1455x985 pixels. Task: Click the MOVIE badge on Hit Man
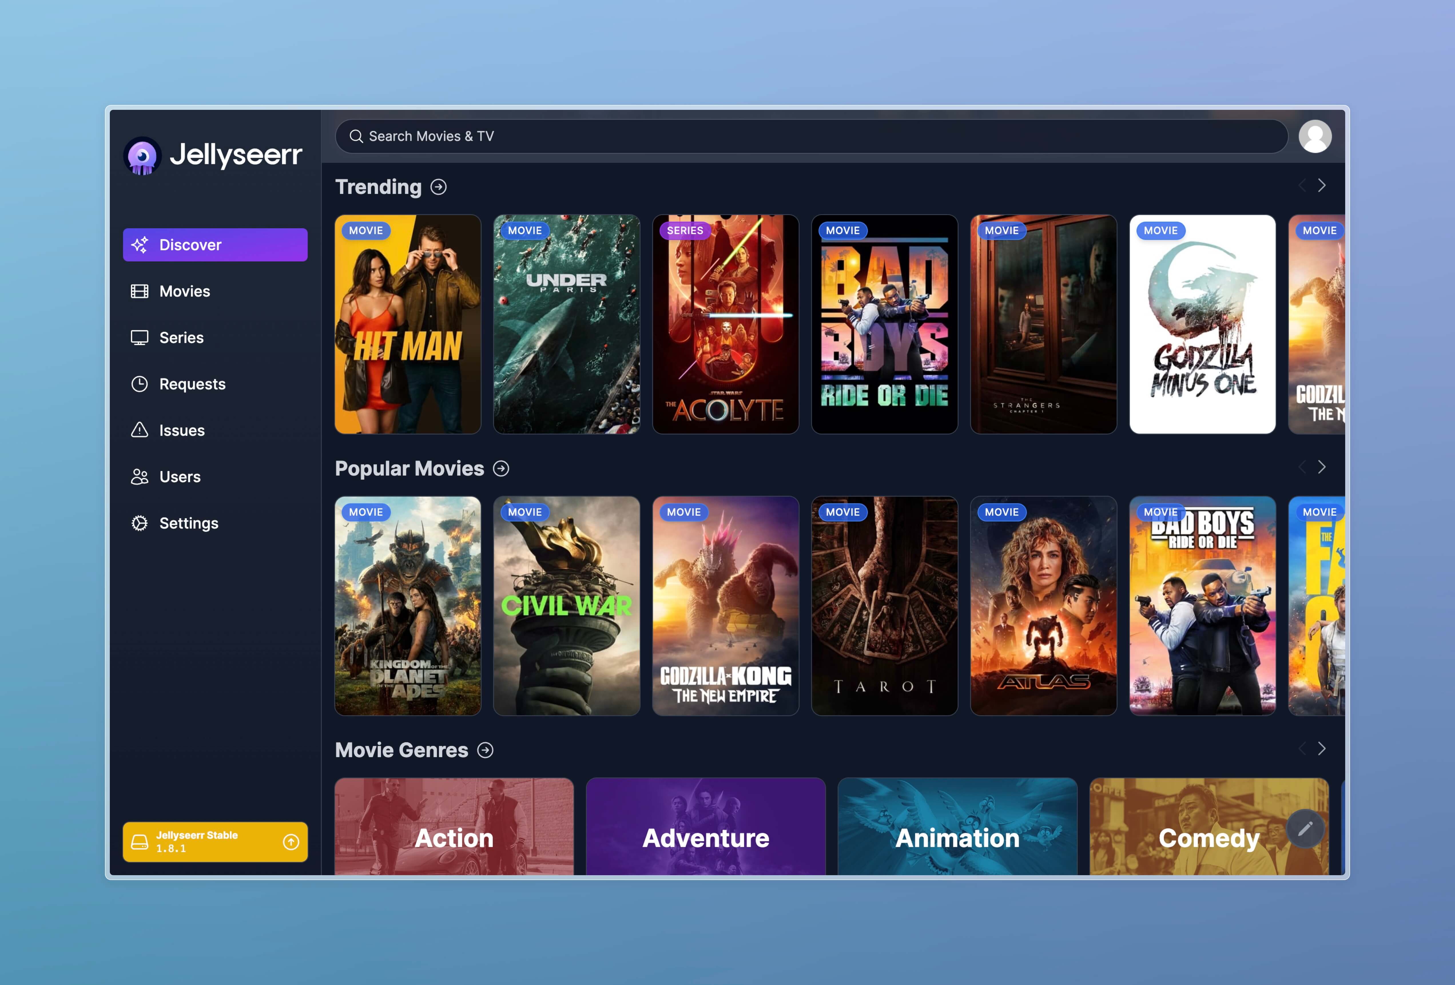click(366, 231)
